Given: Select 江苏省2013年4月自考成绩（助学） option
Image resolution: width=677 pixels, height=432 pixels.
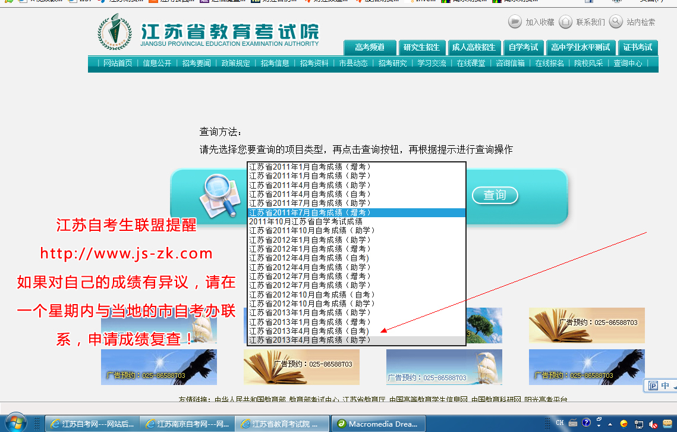Looking at the screenshot, I should pos(309,340).
